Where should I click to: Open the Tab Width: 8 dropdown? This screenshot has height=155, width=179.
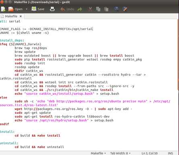[x=120, y=153]
